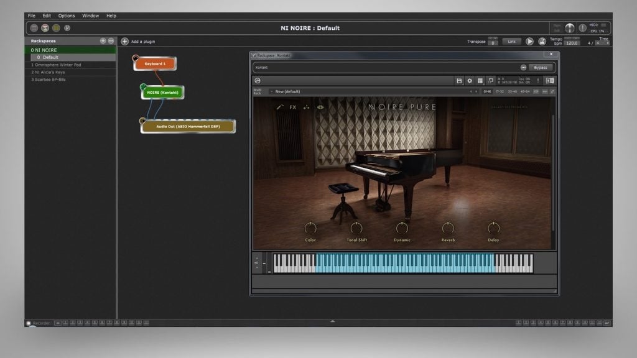Screen dimensions: 637x358
Task: Adjust the master trim knob
Action: pos(570,28)
